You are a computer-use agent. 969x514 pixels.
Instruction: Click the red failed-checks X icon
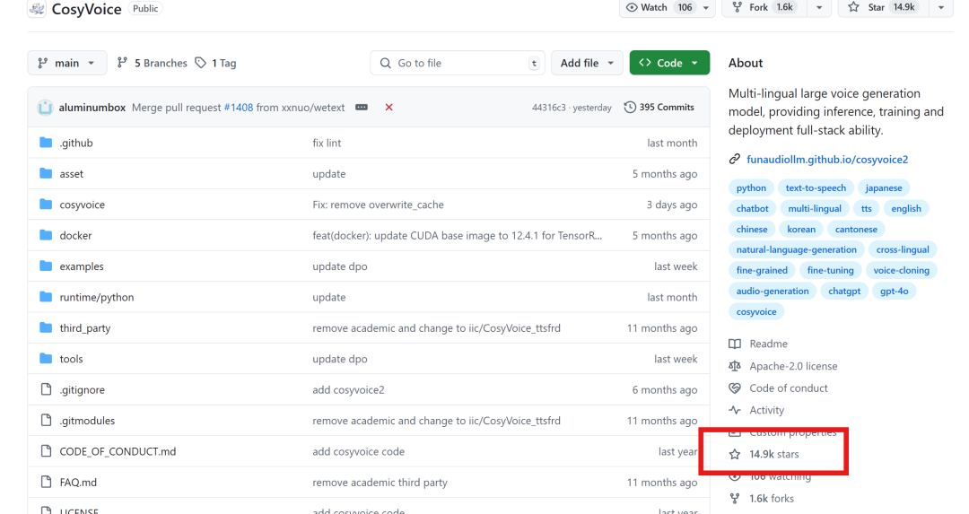[388, 108]
